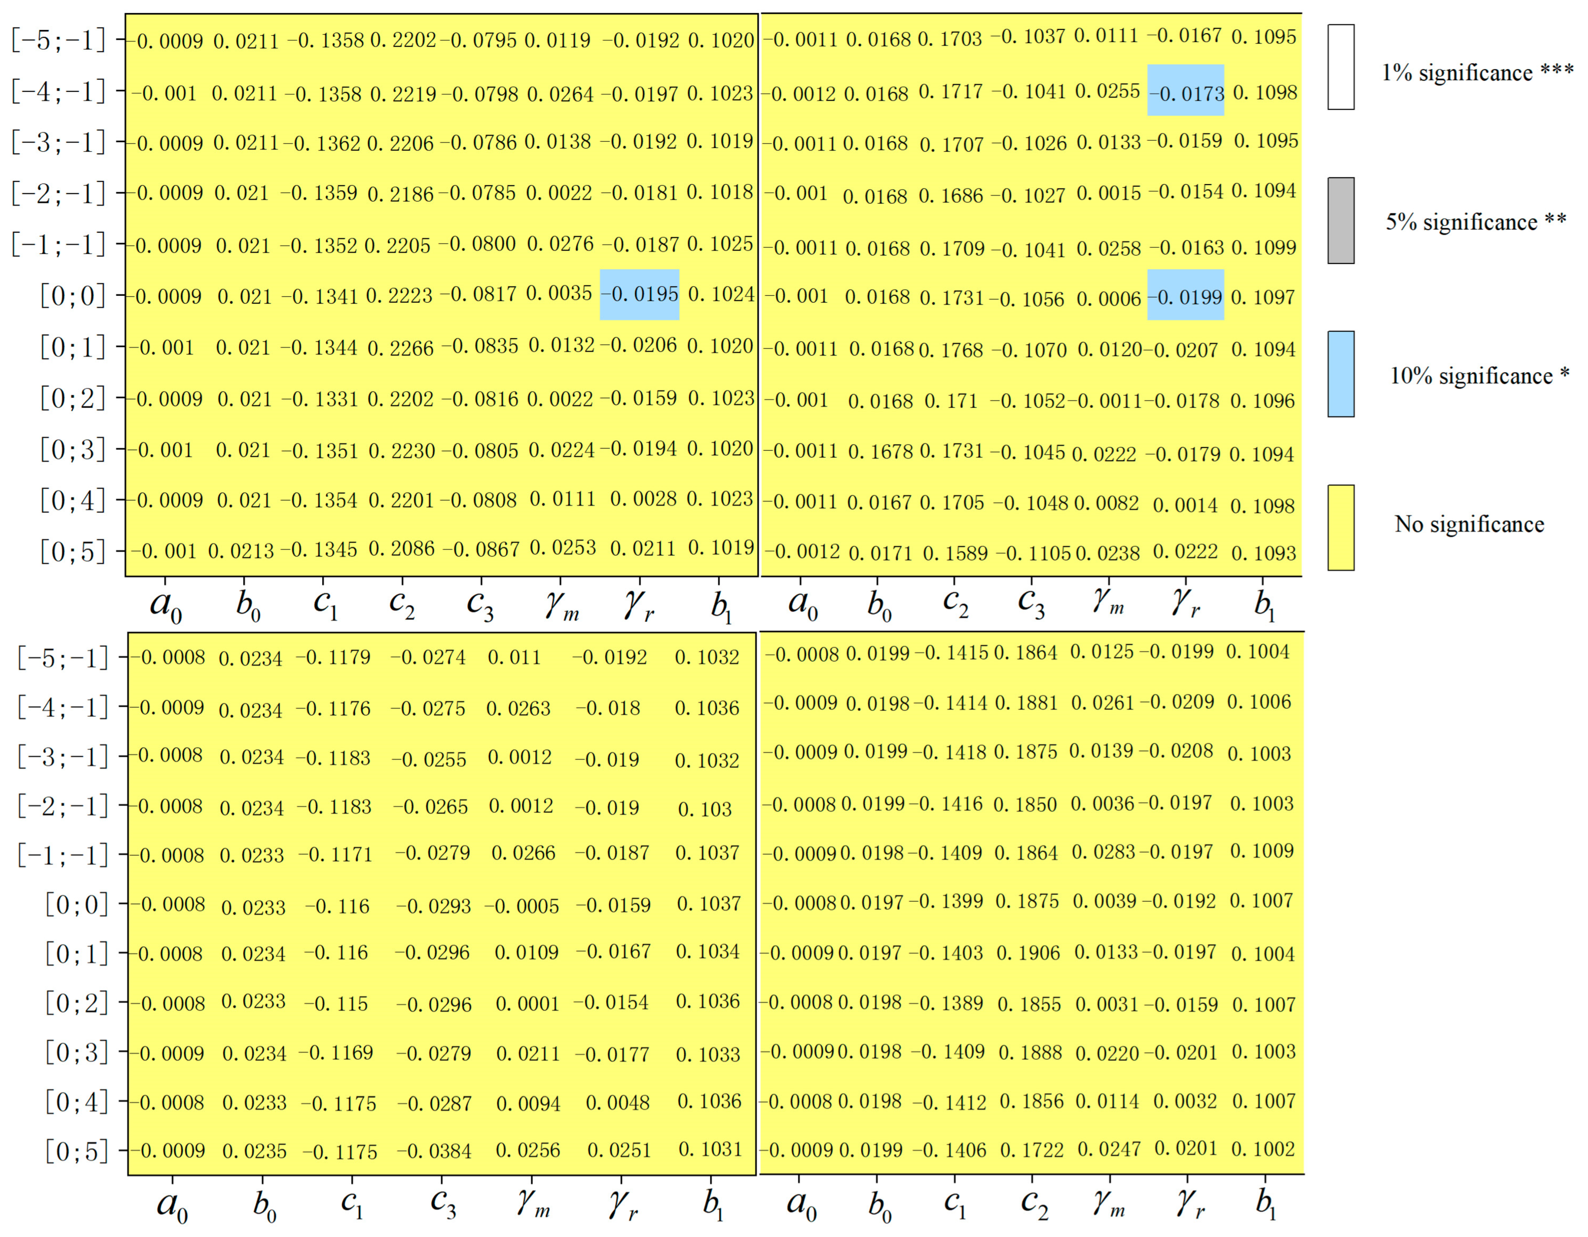Click the blue 10% significance legend box

tap(1340, 374)
